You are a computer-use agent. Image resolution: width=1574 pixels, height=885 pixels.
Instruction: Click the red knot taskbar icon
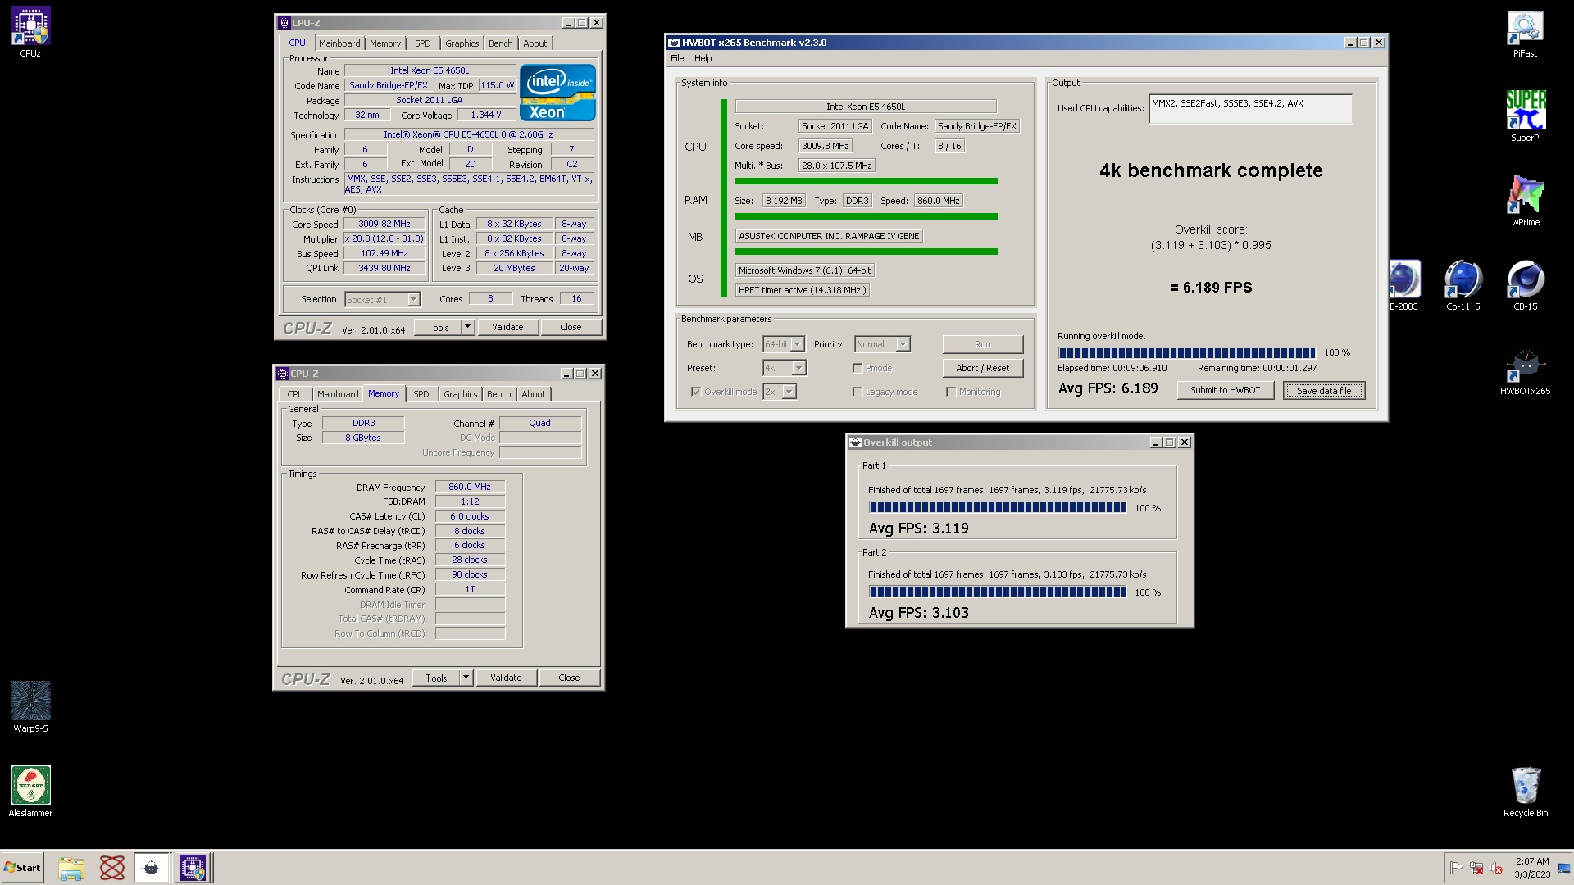click(112, 868)
